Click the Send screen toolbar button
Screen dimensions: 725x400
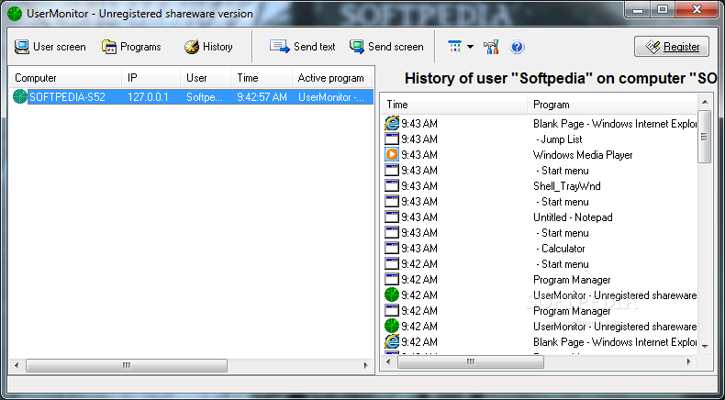click(x=386, y=47)
